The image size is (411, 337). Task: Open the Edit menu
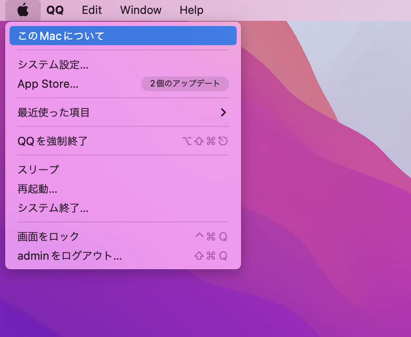click(91, 10)
